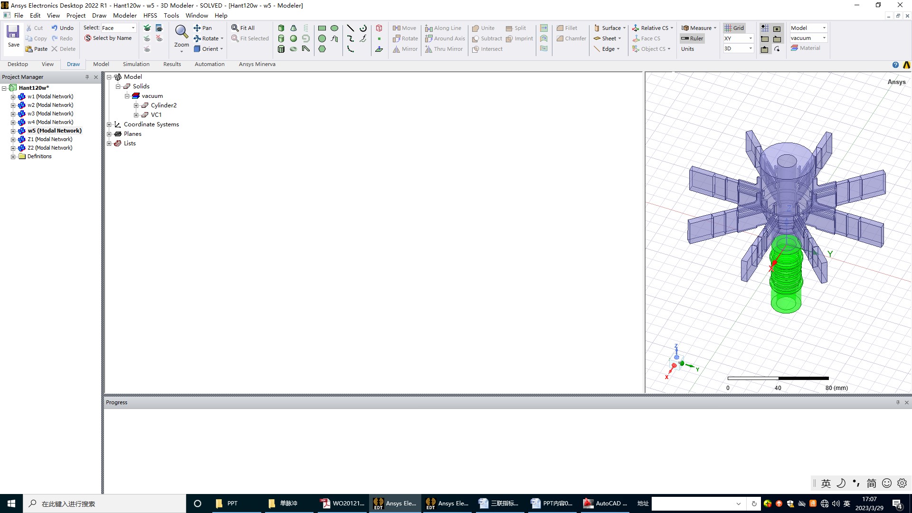The image size is (912, 513).
Task: Draw a regular polyhedron solid
Action: coord(281,49)
